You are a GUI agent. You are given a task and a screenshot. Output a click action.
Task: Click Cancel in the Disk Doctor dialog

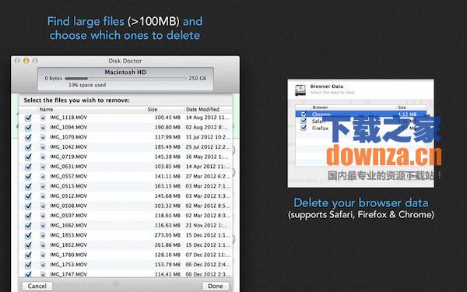[x=37, y=286]
